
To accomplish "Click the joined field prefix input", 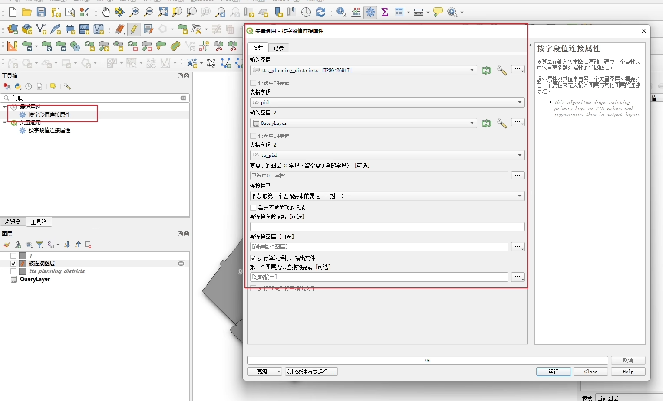I will coord(387,227).
